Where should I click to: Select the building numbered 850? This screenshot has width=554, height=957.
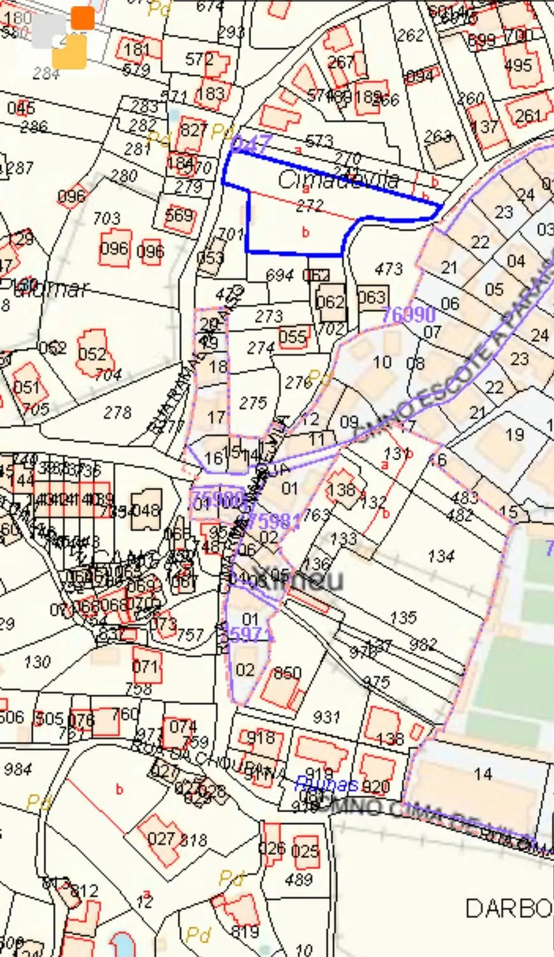pyautogui.click(x=286, y=674)
